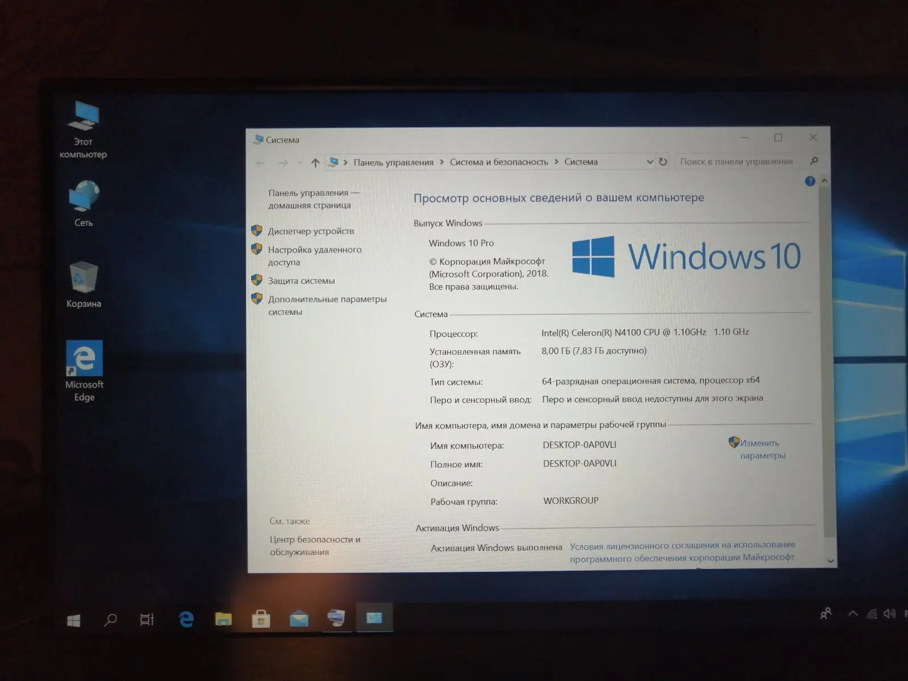The image size is (908, 681).
Task: Click the WORKGROUP value
Action: 571,501
